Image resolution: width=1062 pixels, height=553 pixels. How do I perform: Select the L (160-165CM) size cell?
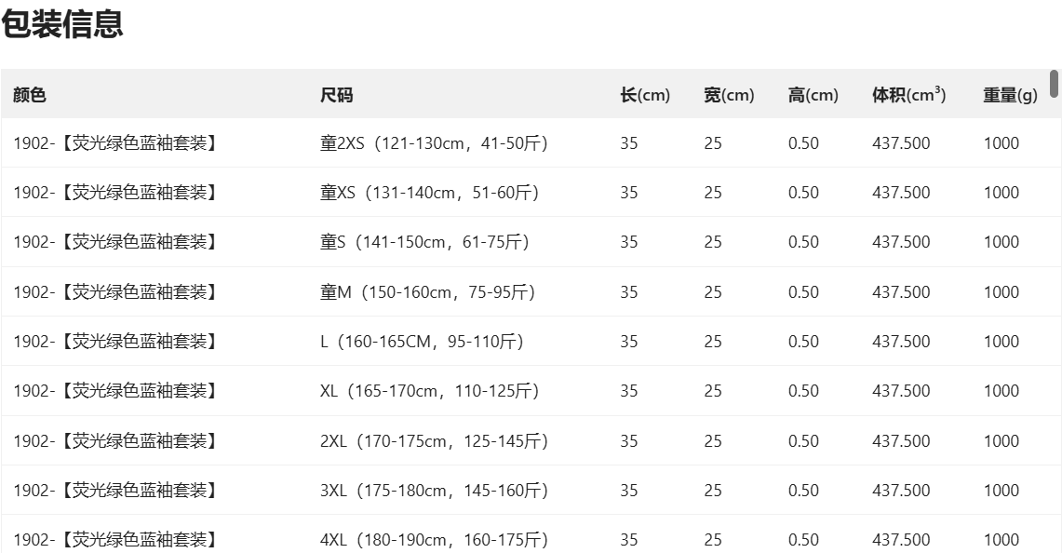click(422, 342)
